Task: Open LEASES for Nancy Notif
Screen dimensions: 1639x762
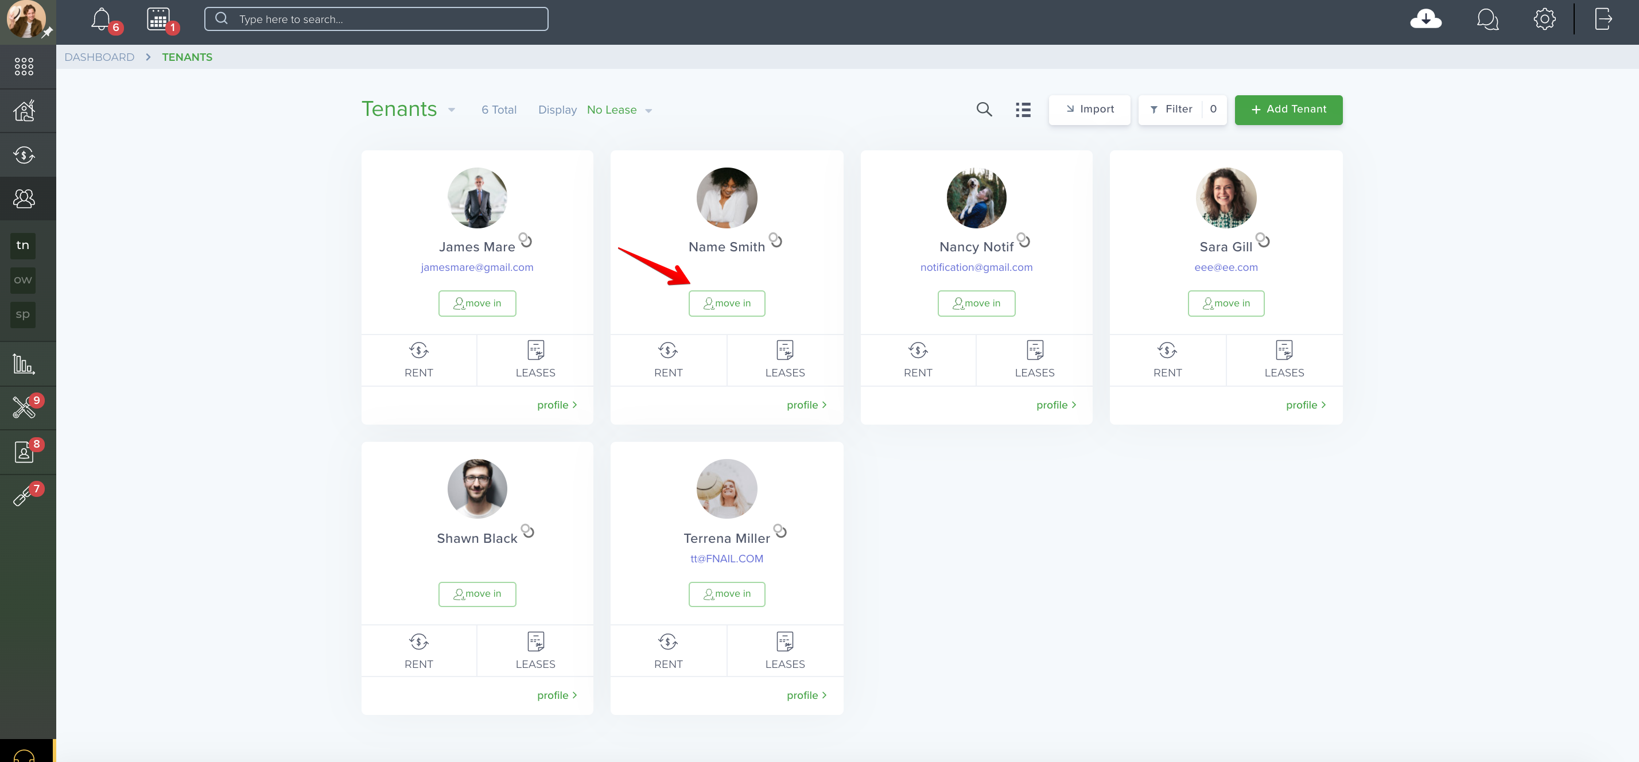Action: 1035,360
